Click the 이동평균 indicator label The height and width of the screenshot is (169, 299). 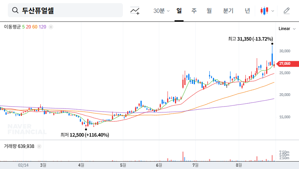[x=12, y=27]
